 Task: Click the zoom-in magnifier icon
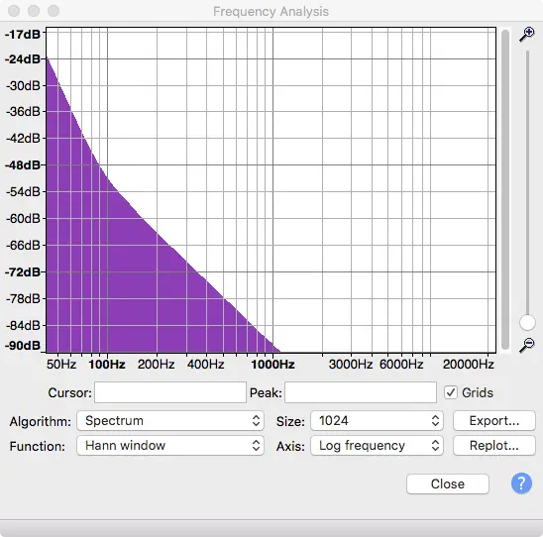click(x=527, y=35)
